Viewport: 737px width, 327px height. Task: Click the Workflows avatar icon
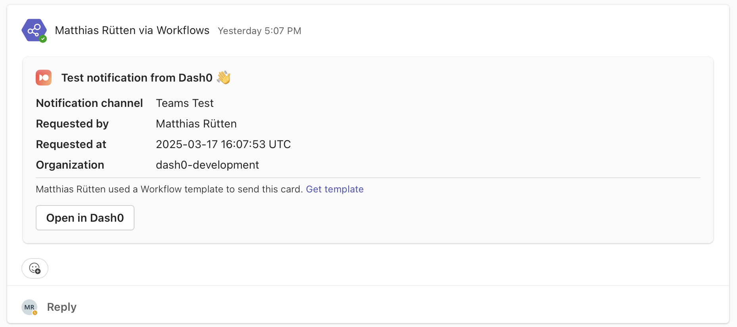pos(34,30)
